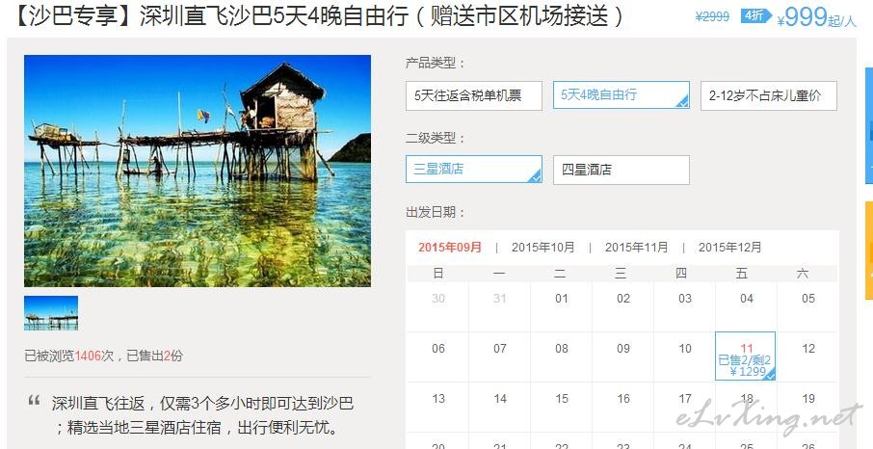Screen dimensions: 873x449
Task: Open the large Sabah stilt house photo
Action: [198, 171]
